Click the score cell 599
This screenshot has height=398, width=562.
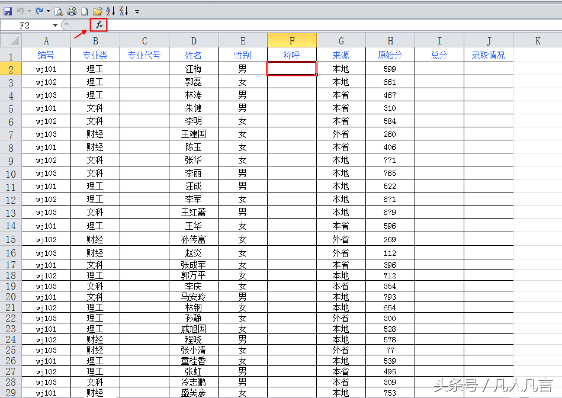pos(390,69)
